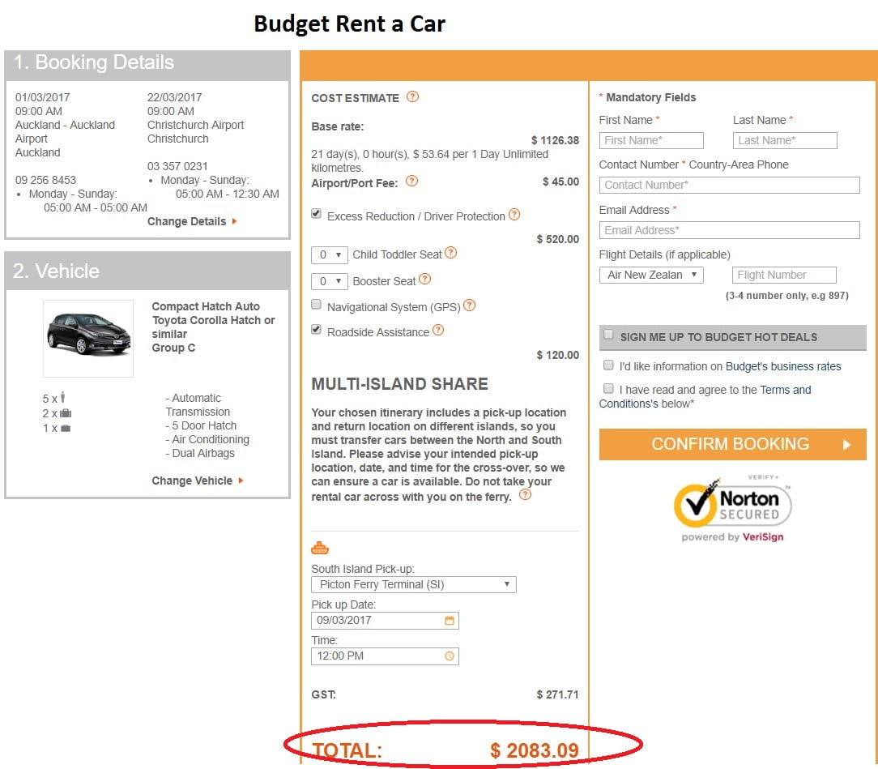This screenshot has width=878, height=769.
Task: Click the small luggage bag icon
Action: 66,428
